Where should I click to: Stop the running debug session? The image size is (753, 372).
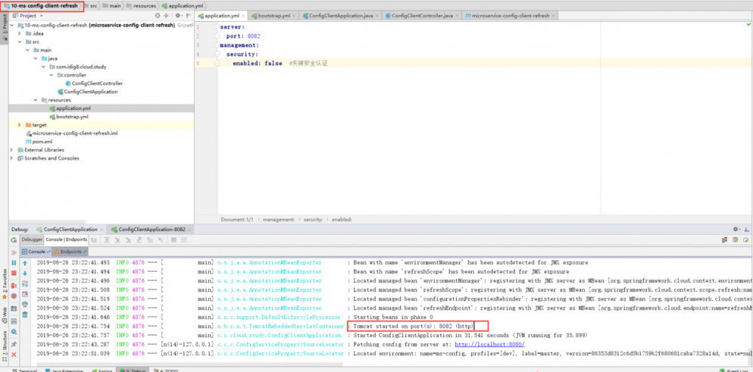(14, 273)
